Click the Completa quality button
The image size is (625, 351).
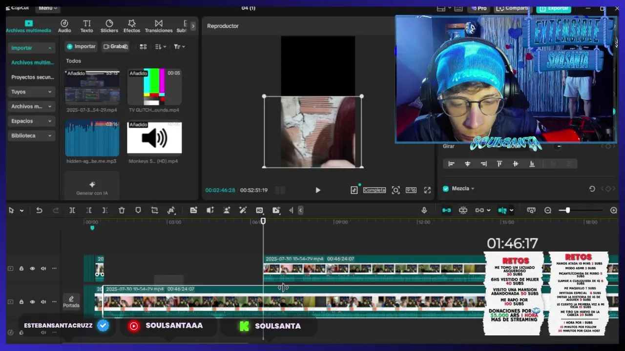(375, 190)
